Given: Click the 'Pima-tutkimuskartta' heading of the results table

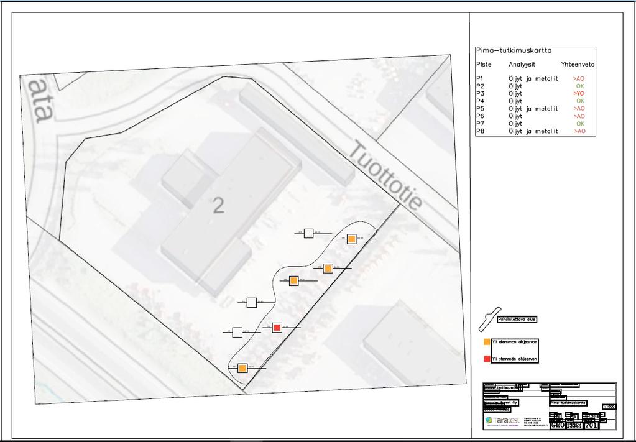Looking at the screenshot, I should [x=514, y=51].
